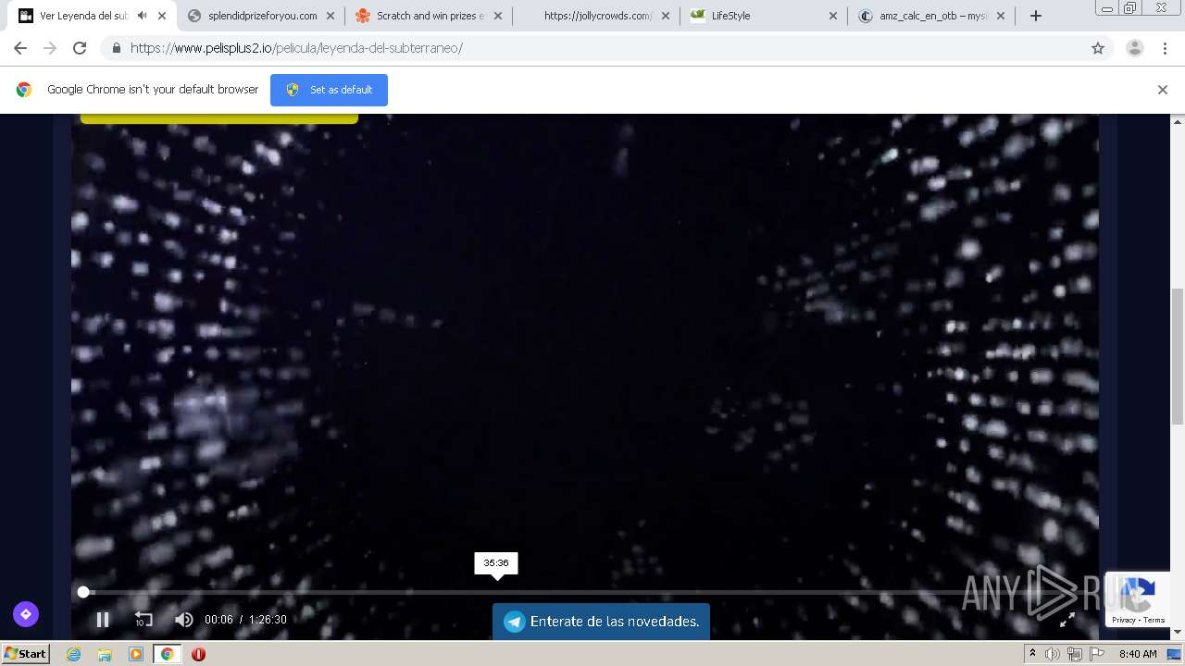Set Chrome as default browser
The height and width of the screenshot is (666, 1185).
pos(329,90)
